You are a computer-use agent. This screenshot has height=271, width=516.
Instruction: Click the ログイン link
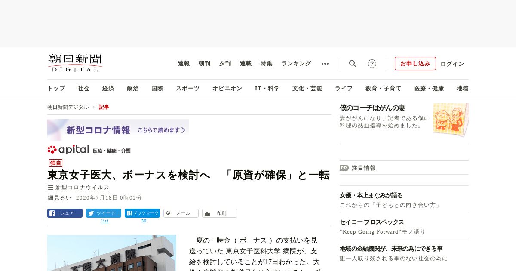coord(452,64)
